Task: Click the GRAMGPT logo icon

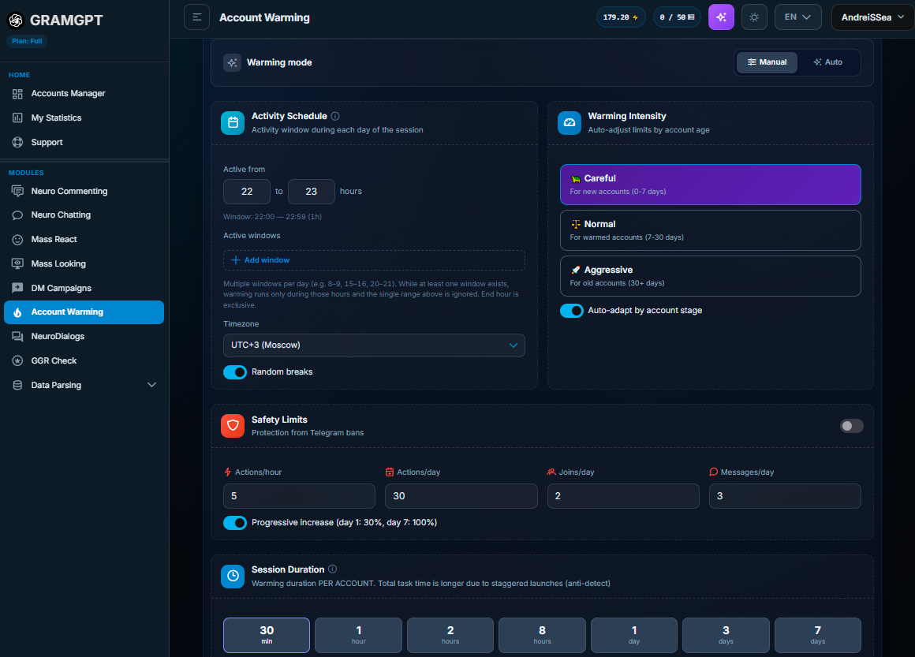Action: tap(16, 21)
